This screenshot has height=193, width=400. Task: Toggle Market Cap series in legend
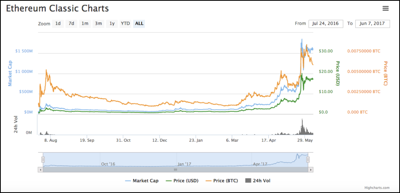[142, 181]
